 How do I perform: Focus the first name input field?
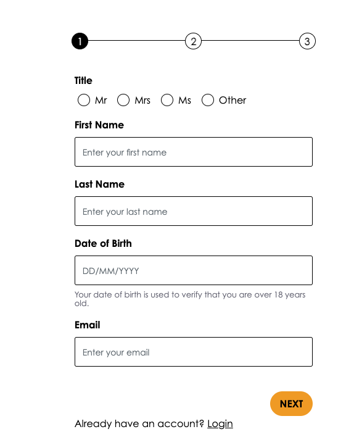[x=194, y=152]
